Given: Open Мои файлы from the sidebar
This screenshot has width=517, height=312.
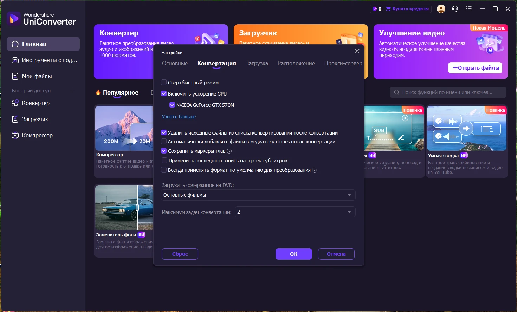Looking at the screenshot, I should (x=37, y=76).
